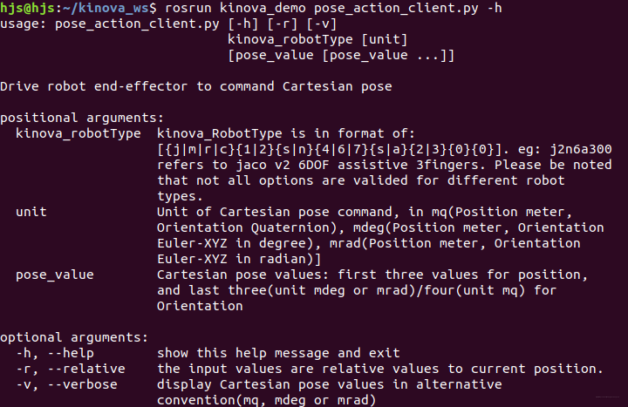Click the usage: line label
628x407 pixels.
pos(24,24)
